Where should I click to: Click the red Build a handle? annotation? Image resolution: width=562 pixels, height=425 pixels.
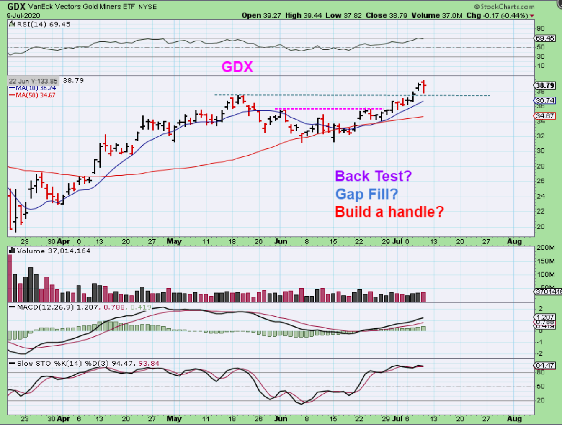[x=389, y=212]
